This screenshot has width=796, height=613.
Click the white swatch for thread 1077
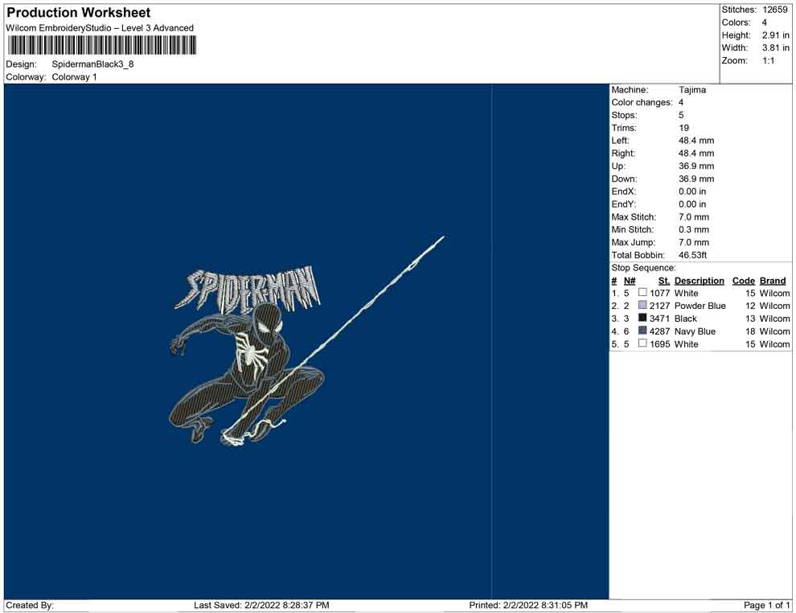pyautogui.click(x=642, y=293)
